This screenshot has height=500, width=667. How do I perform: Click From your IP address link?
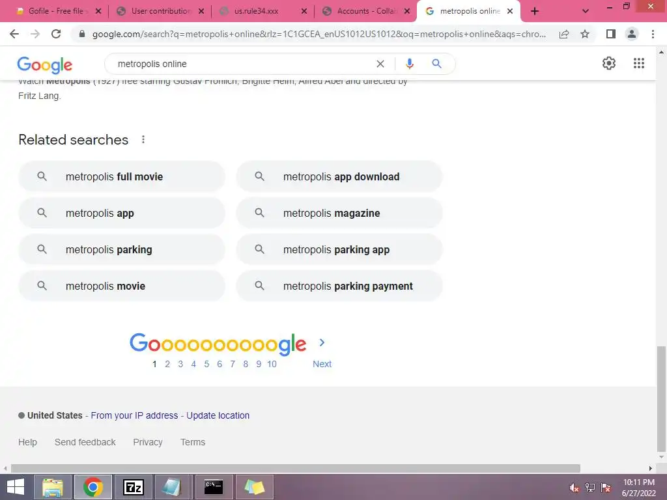[x=134, y=415]
